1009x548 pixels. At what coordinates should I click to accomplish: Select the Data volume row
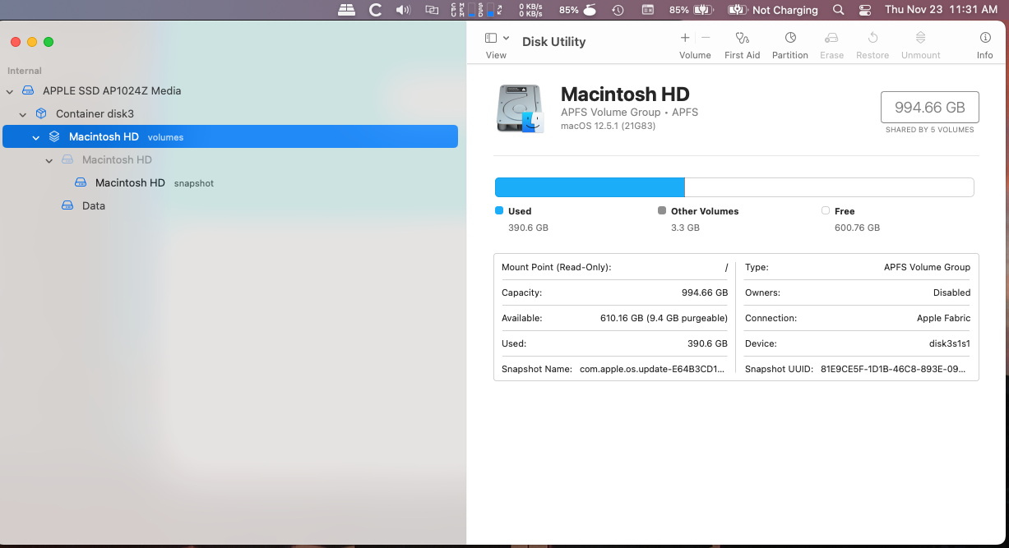click(x=230, y=206)
